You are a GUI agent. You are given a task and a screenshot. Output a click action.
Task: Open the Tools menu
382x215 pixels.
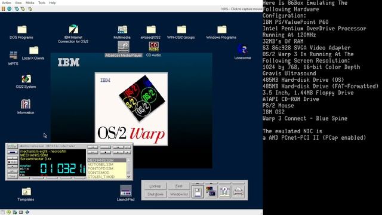pyautogui.click(x=42, y=2)
